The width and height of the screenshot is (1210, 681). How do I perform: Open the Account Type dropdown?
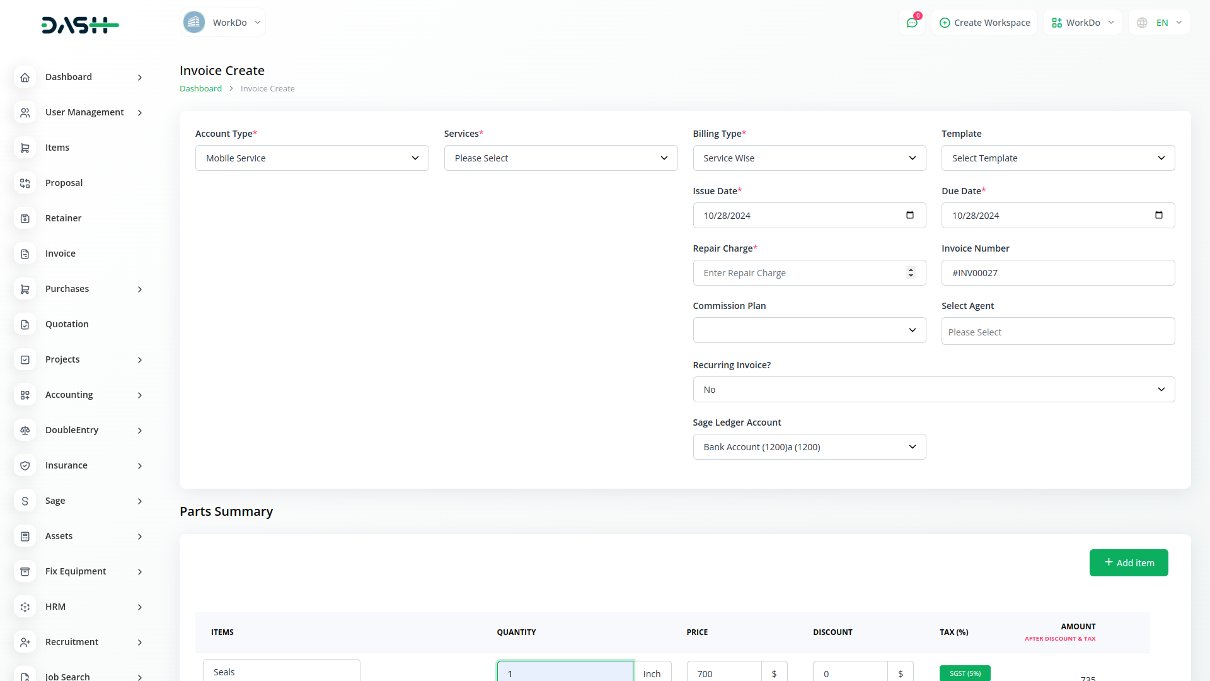point(312,158)
